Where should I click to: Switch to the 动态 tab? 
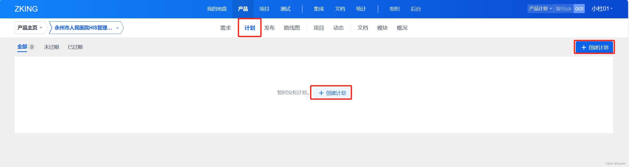(x=338, y=28)
